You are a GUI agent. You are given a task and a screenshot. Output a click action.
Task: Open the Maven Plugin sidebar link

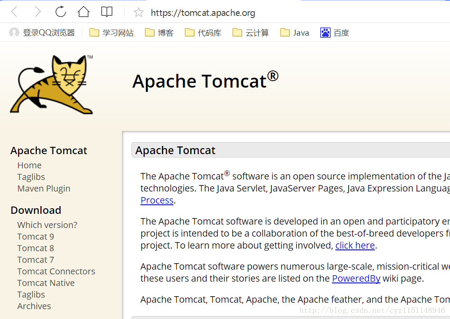[x=44, y=188]
